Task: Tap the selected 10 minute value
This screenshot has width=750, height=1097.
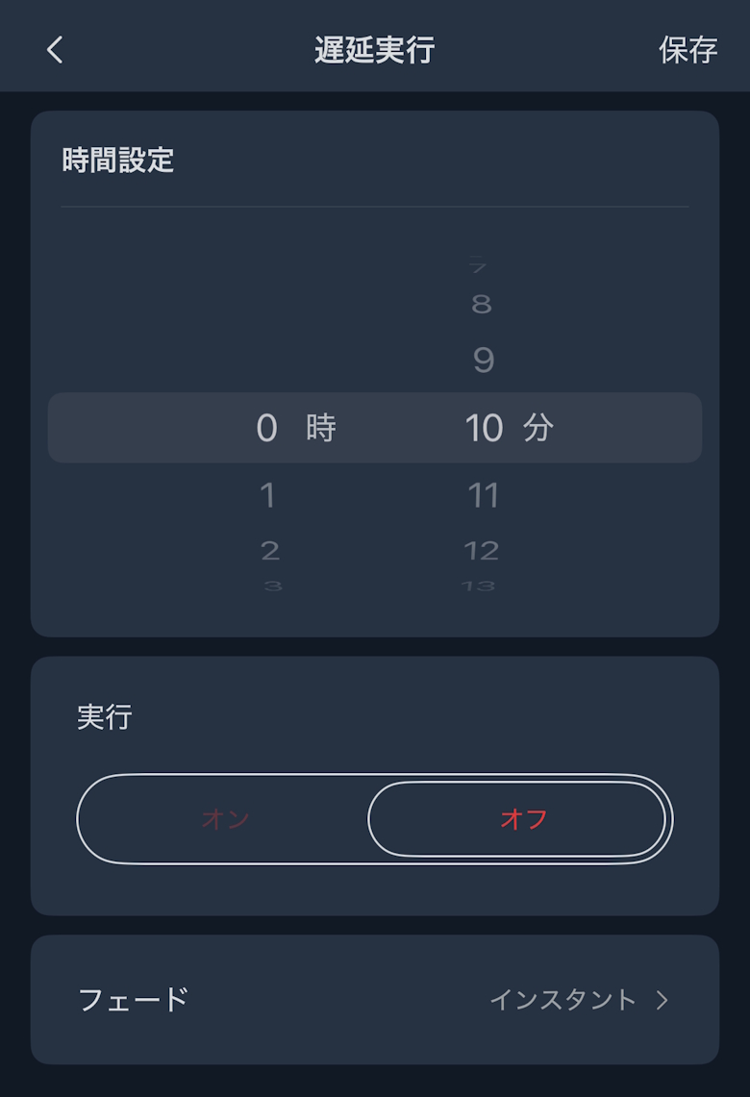Action: point(484,428)
